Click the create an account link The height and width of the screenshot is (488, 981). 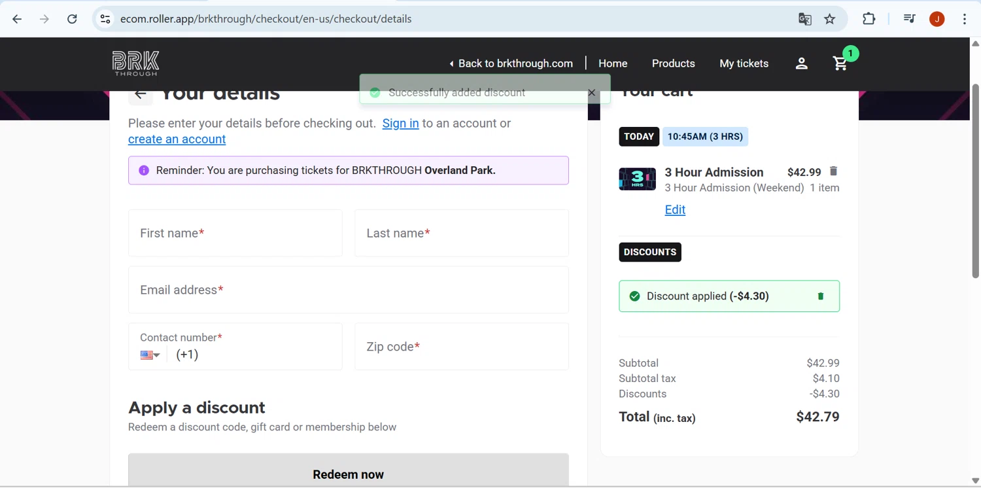point(177,139)
